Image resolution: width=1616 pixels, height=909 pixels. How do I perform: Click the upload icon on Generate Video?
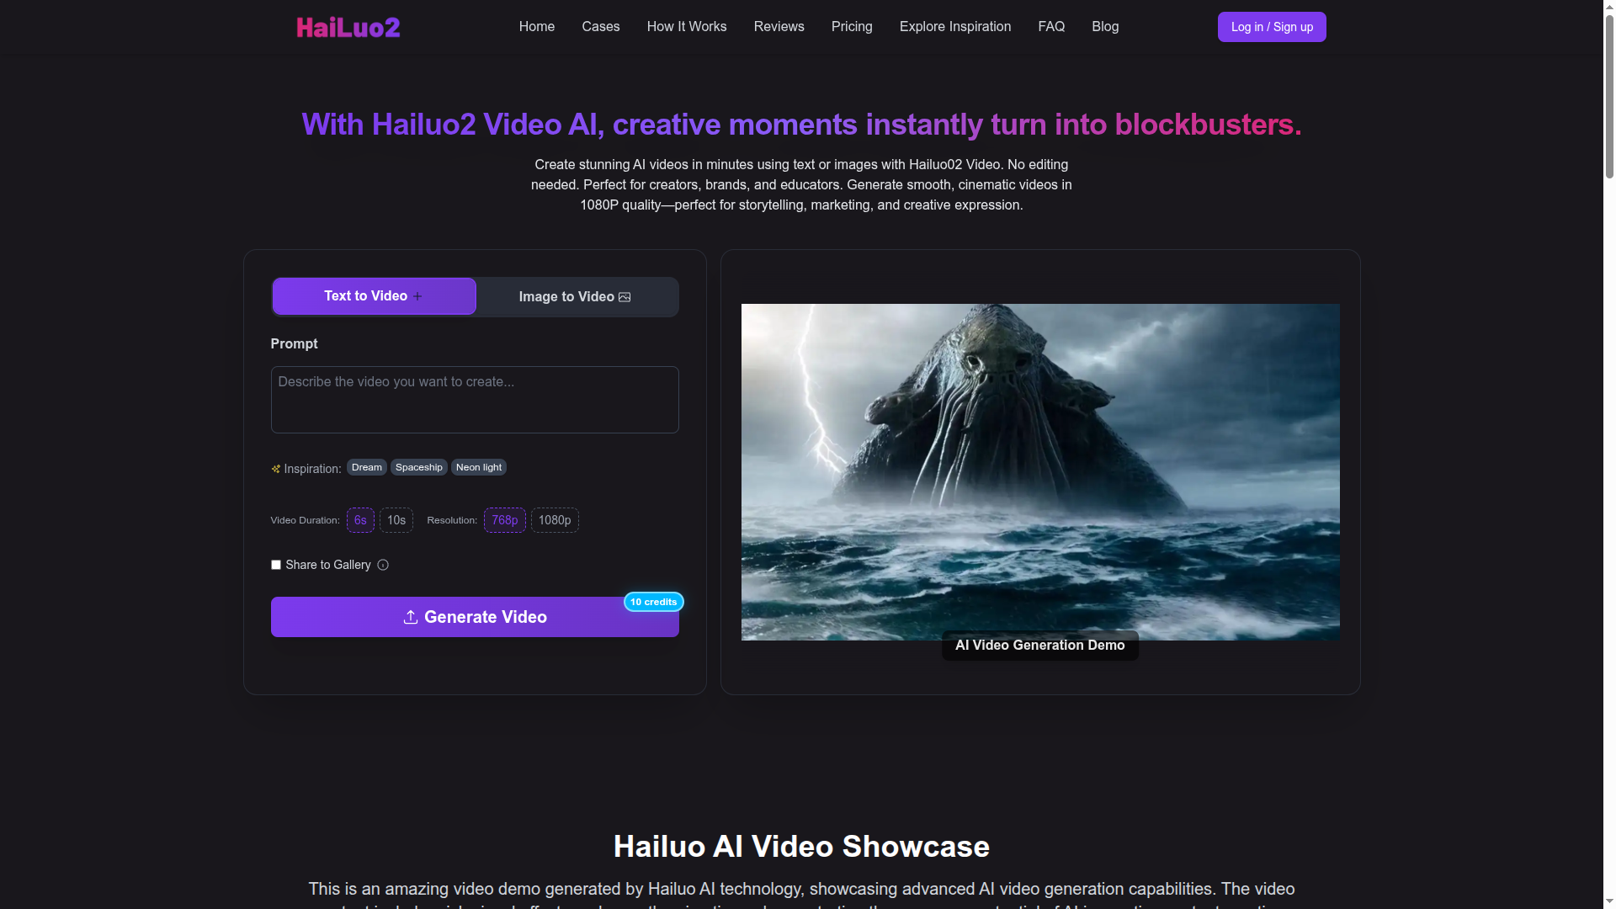(411, 617)
